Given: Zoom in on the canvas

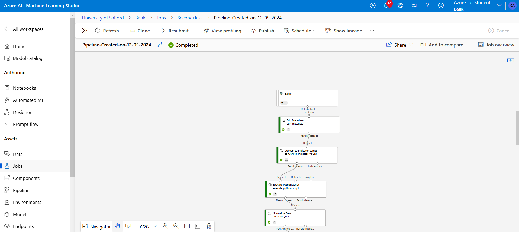Looking at the screenshot, I should [x=165, y=226].
